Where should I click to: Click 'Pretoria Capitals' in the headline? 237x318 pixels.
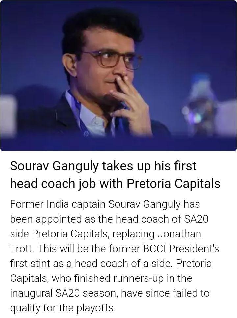173,184
